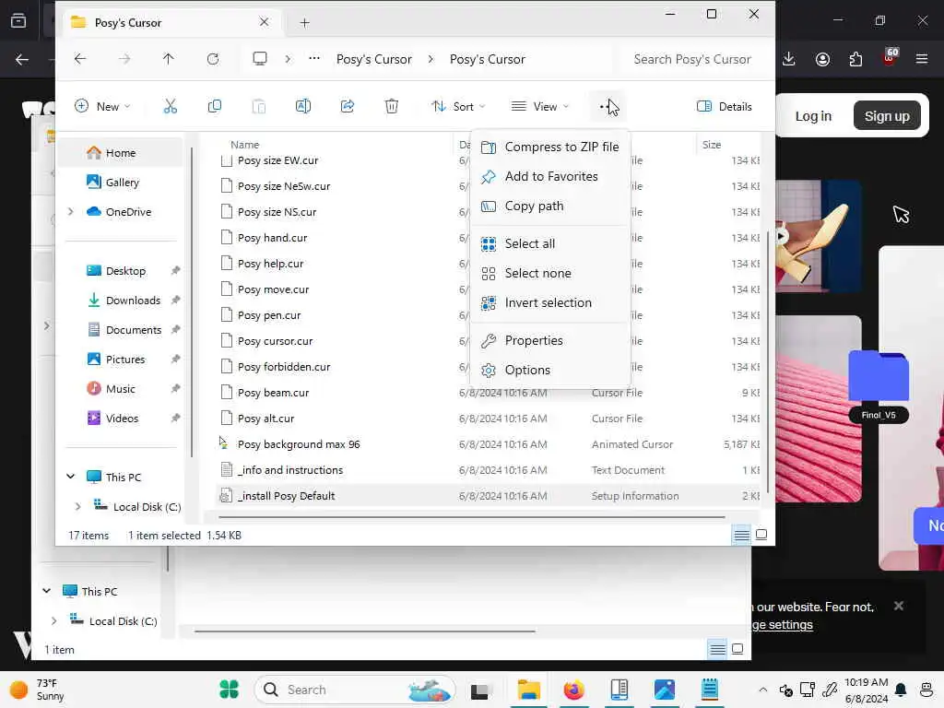Click the Share icon in toolbar
944x708 pixels.
(348, 107)
